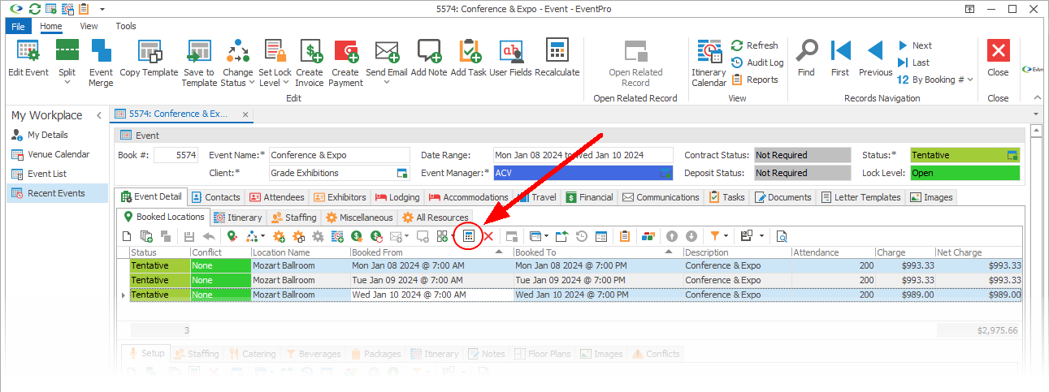
Task: Open Event List in My Workplace
Action: pos(57,174)
